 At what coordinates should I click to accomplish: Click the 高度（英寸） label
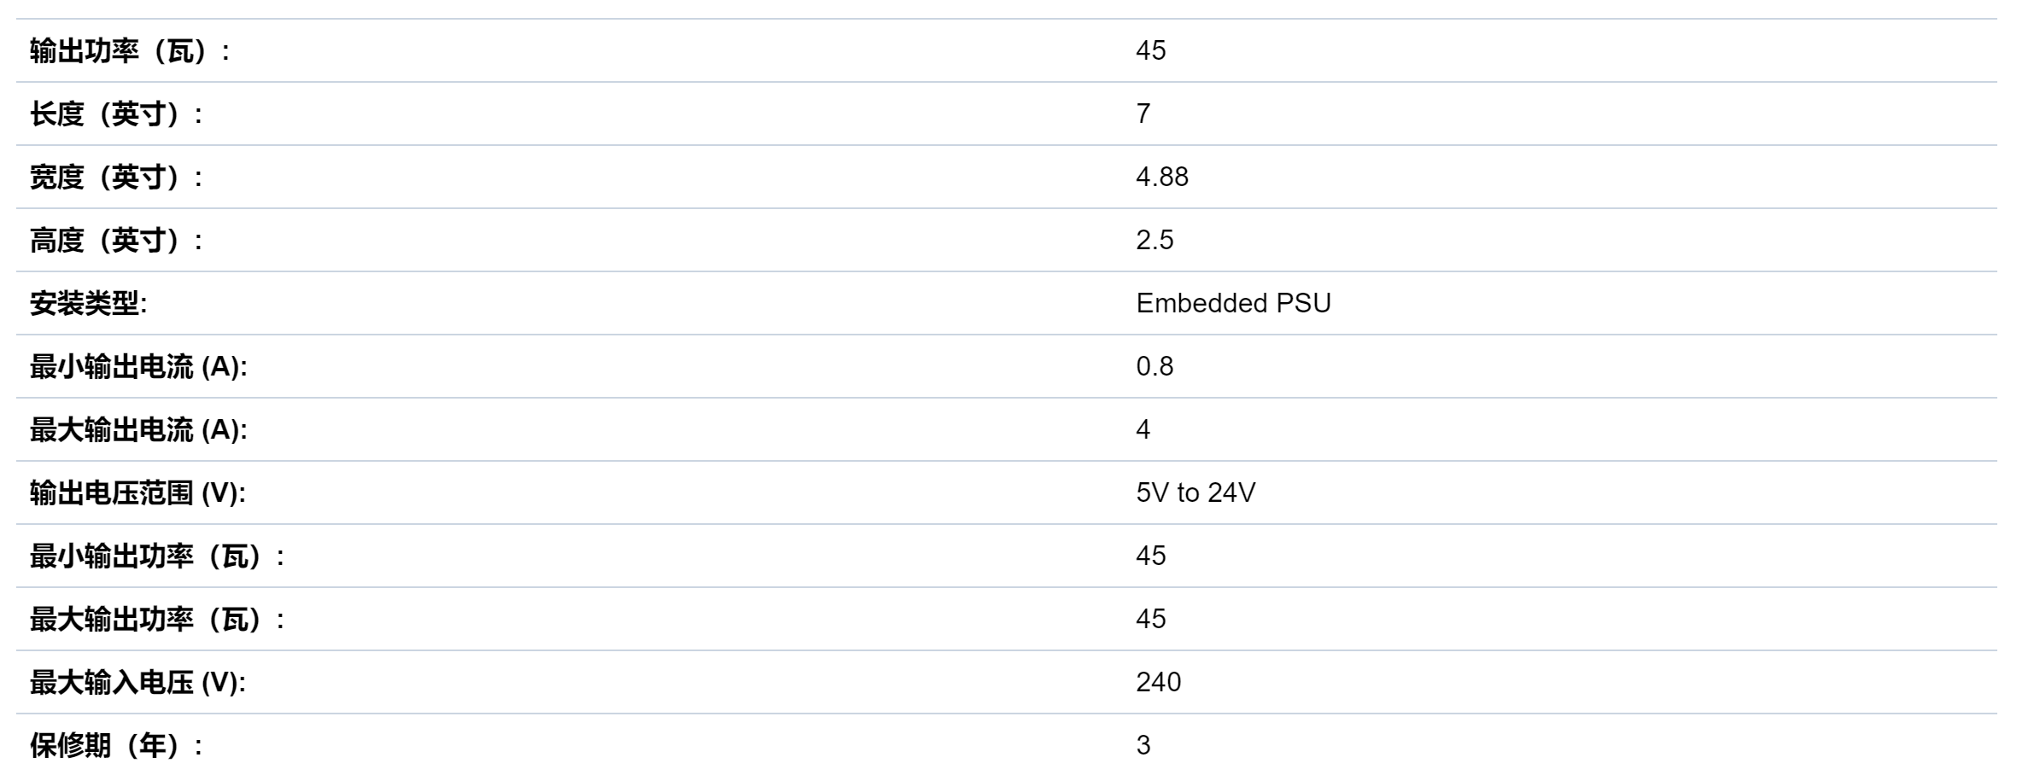(117, 241)
